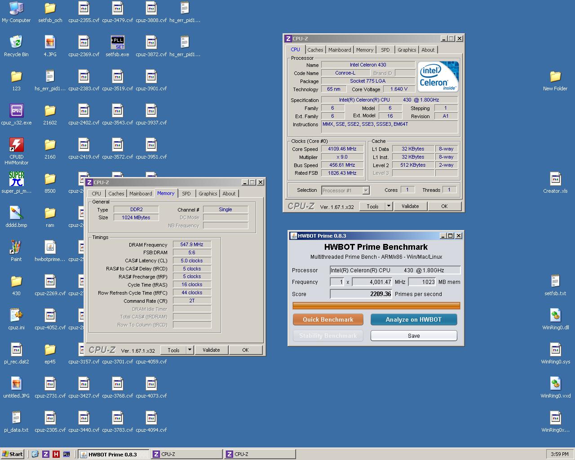Click Intel Celeron inside logo
575x460 pixels.
click(x=438, y=76)
